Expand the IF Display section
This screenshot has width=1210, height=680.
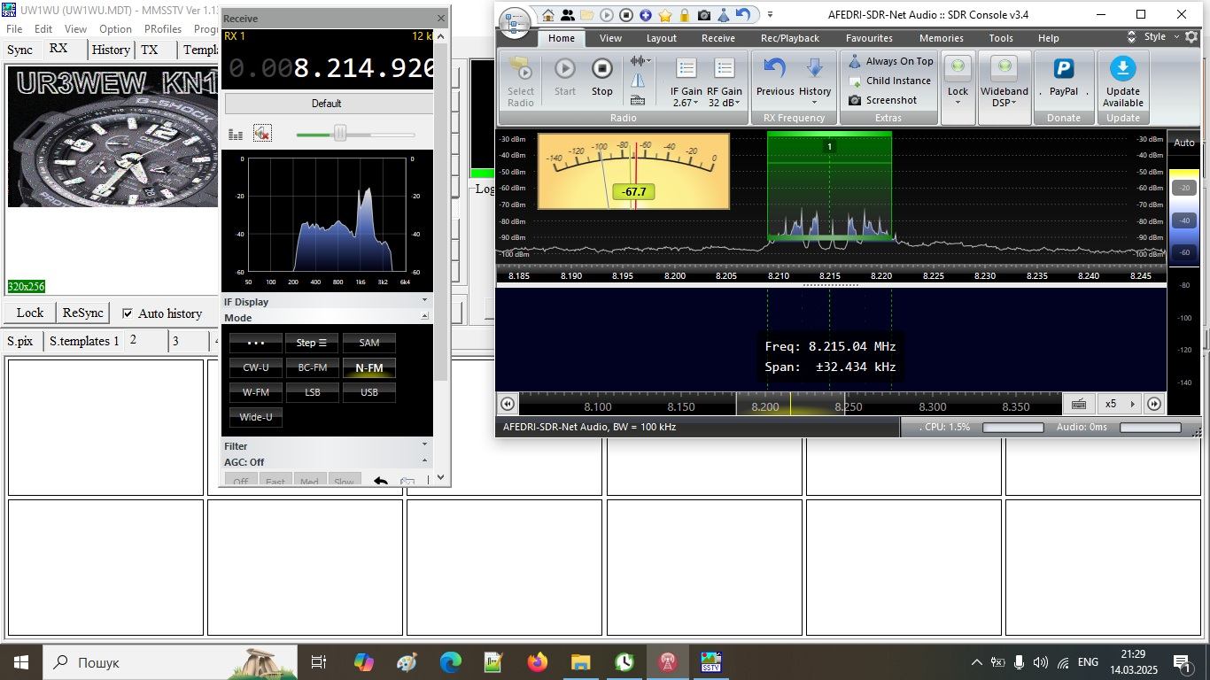424,301
